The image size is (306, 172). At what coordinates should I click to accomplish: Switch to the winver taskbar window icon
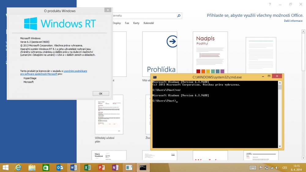[x=129, y=167]
